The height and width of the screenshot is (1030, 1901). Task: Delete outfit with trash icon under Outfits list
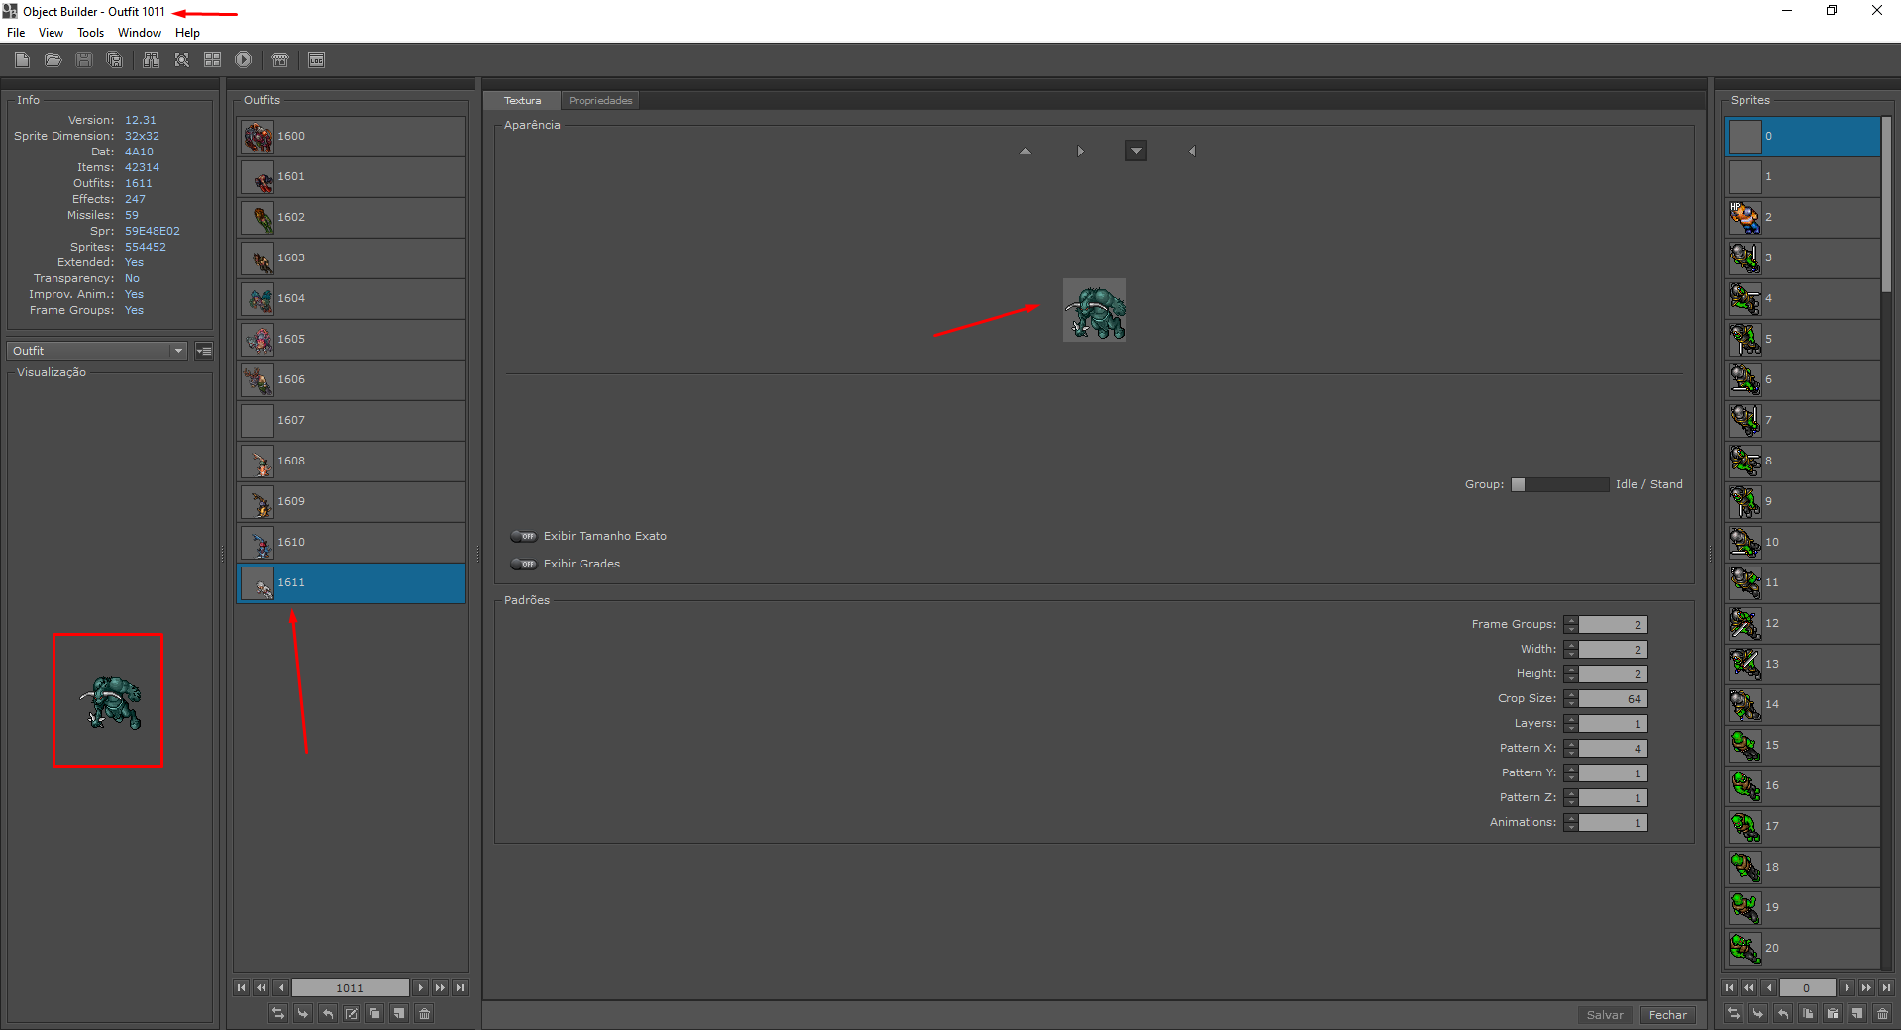[424, 1013]
